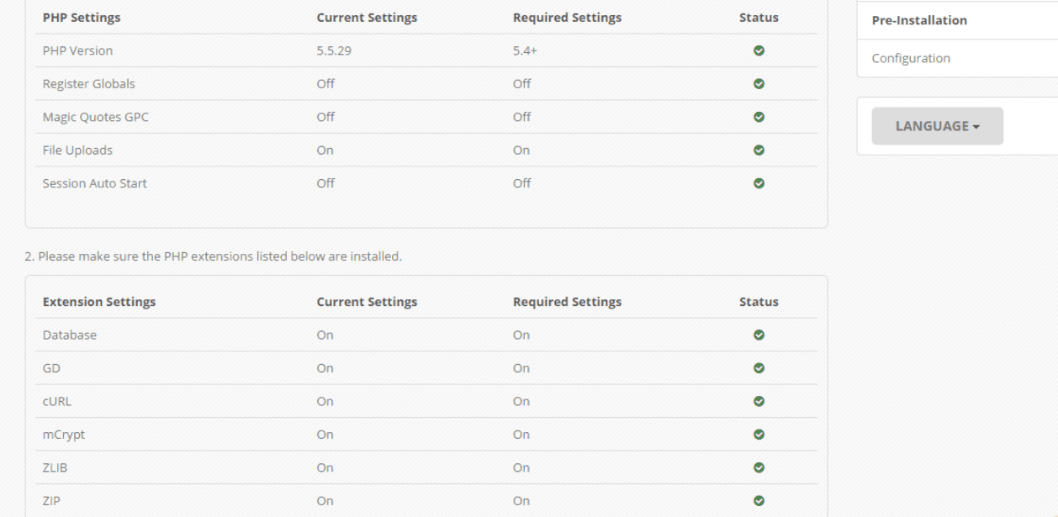Image resolution: width=1058 pixels, height=517 pixels.
Task: Click Session Auto Start current setting Off
Action: pos(325,183)
